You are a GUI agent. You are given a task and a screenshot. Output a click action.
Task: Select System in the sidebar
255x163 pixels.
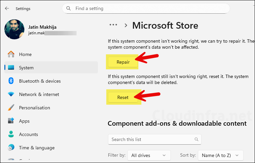click(x=51, y=67)
